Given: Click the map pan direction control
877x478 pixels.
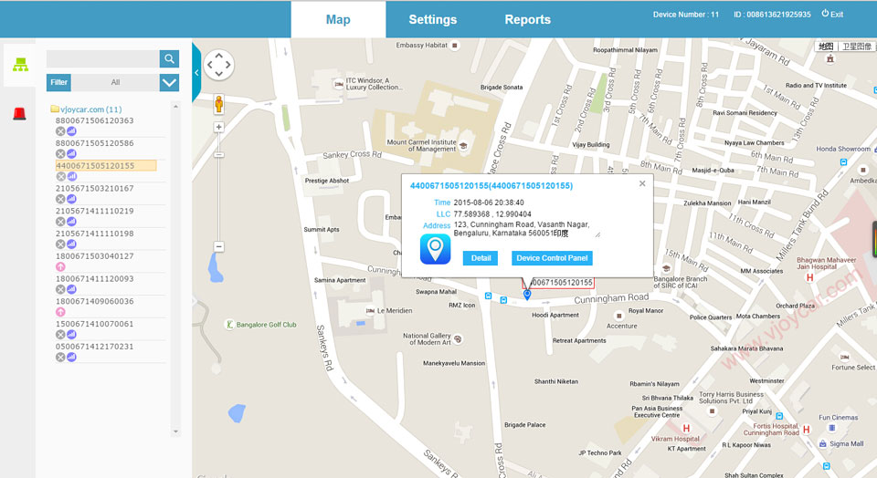Looking at the screenshot, I should point(218,65).
